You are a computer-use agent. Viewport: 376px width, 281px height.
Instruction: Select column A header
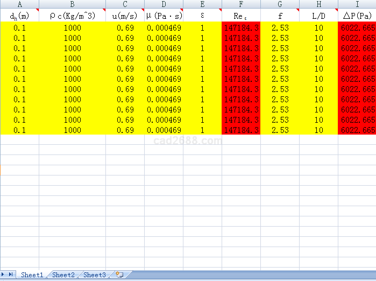(x=19, y=4)
